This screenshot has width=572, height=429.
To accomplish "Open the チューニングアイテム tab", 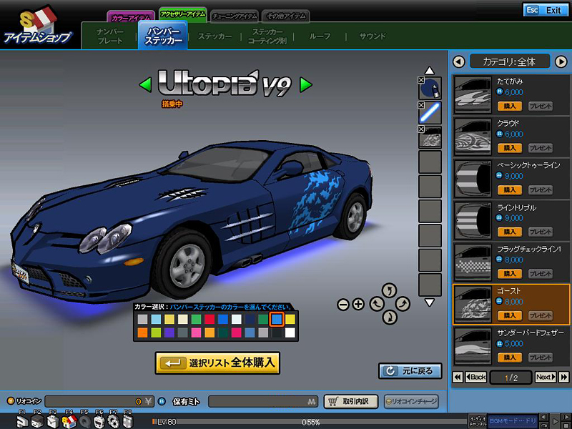I will pos(235,16).
